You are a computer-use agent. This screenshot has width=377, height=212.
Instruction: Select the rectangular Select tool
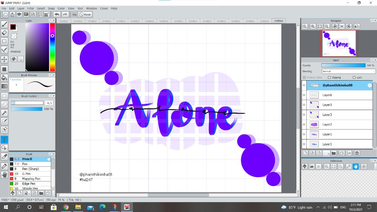tap(4, 96)
